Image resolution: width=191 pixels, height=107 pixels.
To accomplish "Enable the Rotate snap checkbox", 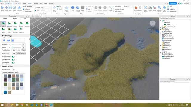I will pos(36,8).
